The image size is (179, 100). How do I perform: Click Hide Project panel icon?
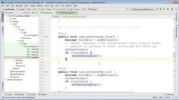(37, 13)
